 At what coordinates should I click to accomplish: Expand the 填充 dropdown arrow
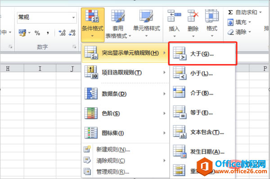tap(249, 22)
